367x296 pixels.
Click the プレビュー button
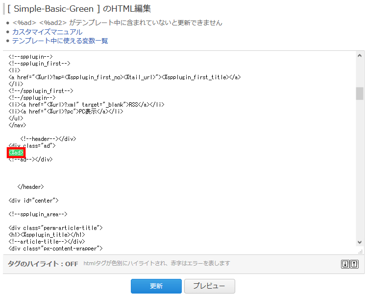click(x=210, y=286)
